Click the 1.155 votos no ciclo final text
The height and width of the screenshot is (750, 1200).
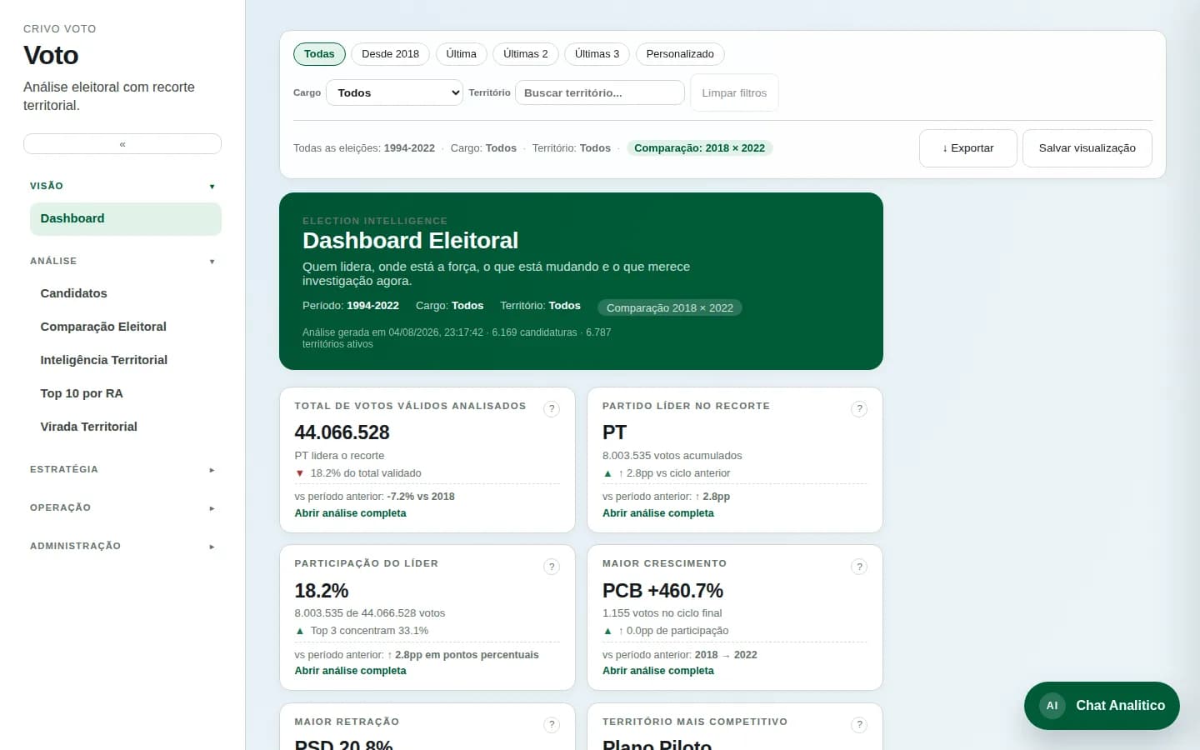point(662,613)
